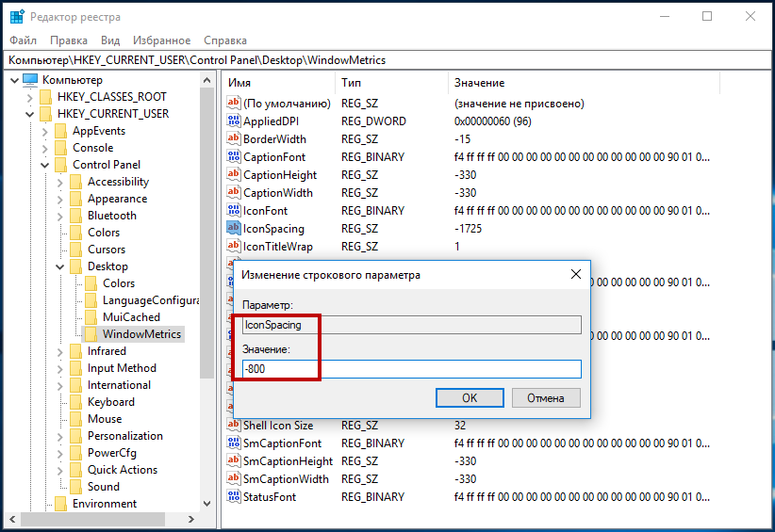
Task: Click the tree pane scroll down arrow
Action: (x=207, y=504)
